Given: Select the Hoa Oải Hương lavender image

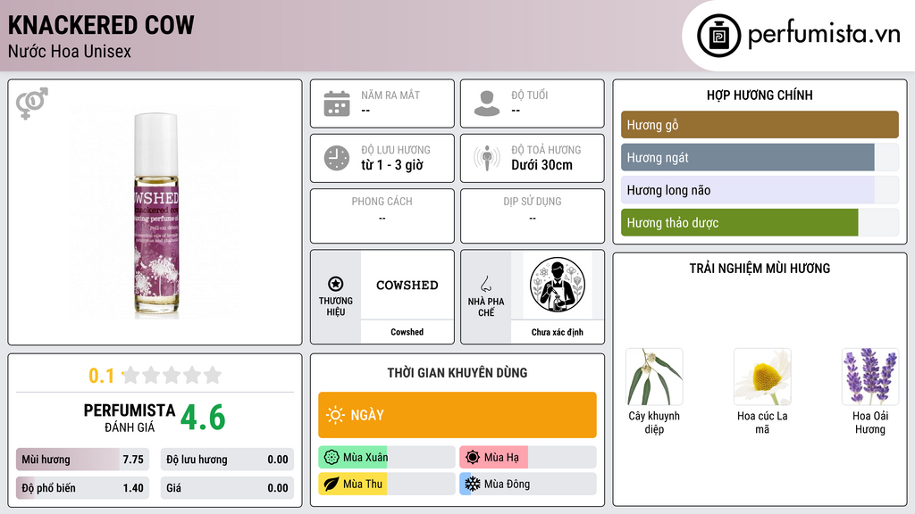Looking at the screenshot, I should point(870,377).
